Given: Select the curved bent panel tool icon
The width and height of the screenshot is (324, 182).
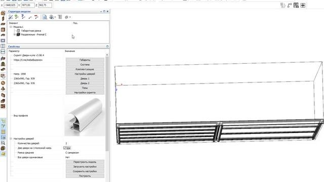Looking at the screenshot, I should 3,35.
